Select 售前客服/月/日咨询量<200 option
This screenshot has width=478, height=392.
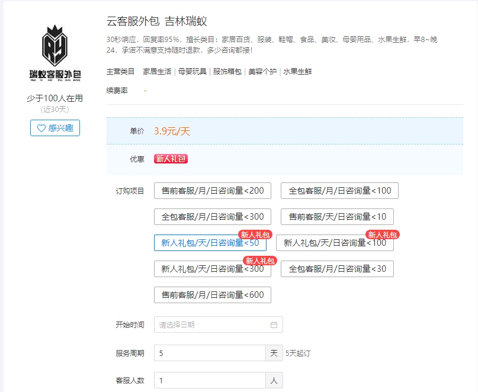coord(213,191)
